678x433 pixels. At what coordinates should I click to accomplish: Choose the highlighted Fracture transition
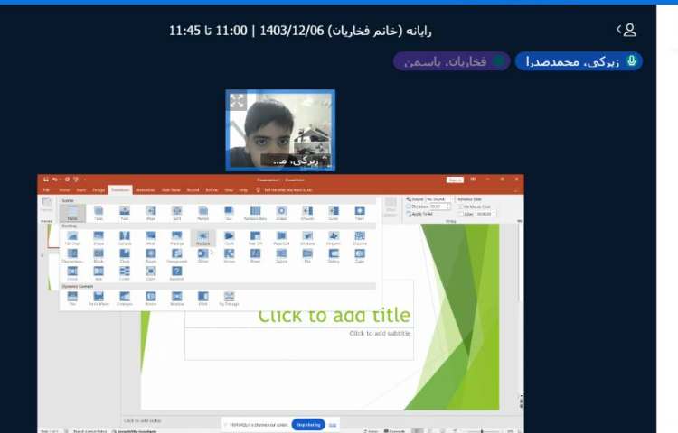202,237
